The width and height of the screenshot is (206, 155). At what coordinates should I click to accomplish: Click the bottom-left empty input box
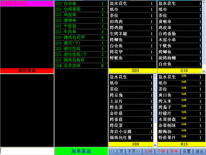27,151
